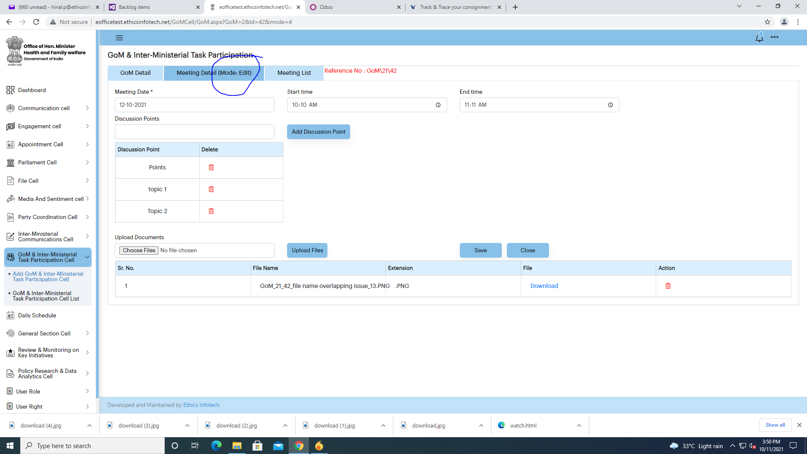
Task: Switch to the GoM Detail tab
Action: 135,73
